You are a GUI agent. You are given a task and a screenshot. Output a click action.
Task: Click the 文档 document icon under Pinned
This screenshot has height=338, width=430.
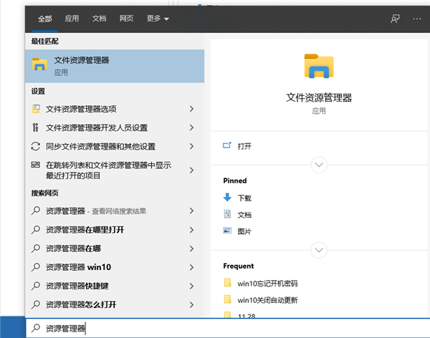[x=227, y=214]
